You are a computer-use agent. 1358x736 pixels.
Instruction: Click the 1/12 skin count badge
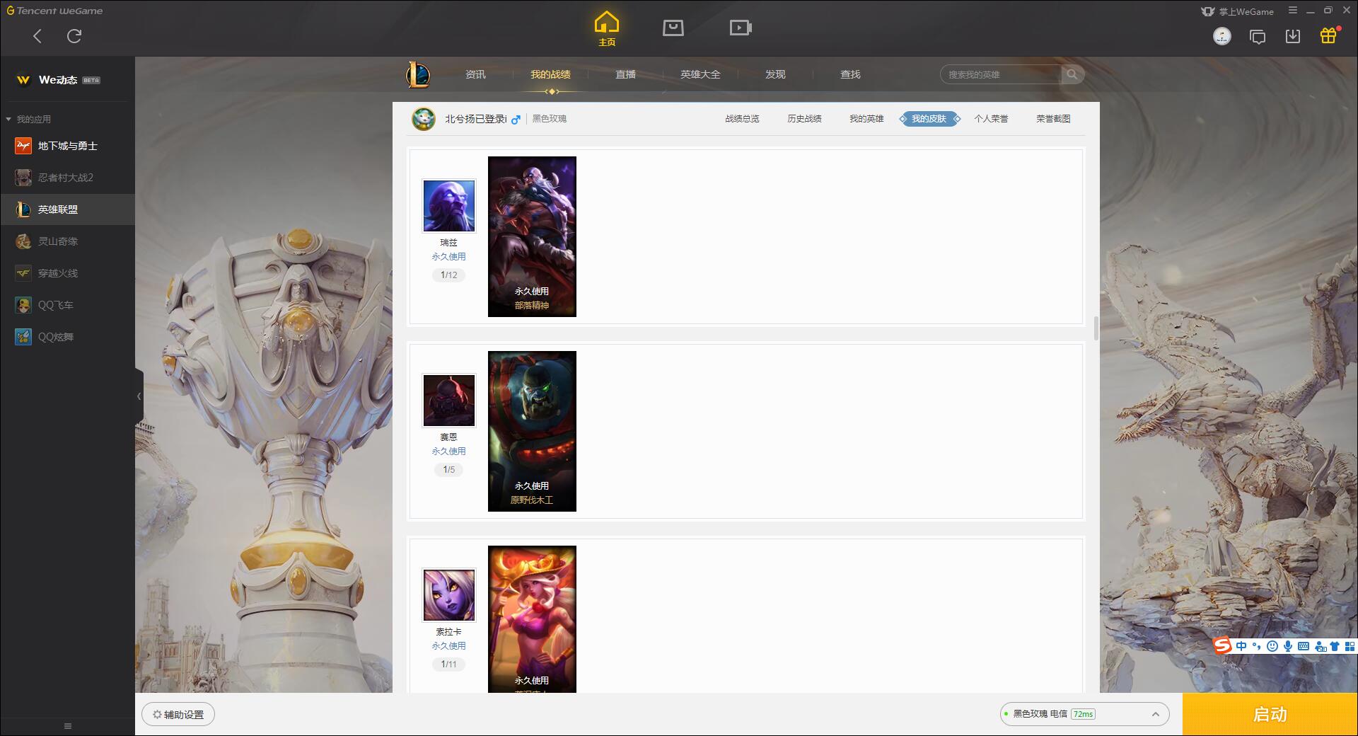click(x=449, y=275)
